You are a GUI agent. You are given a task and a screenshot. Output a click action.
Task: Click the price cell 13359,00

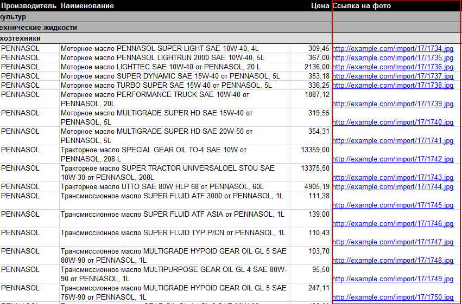point(315,150)
